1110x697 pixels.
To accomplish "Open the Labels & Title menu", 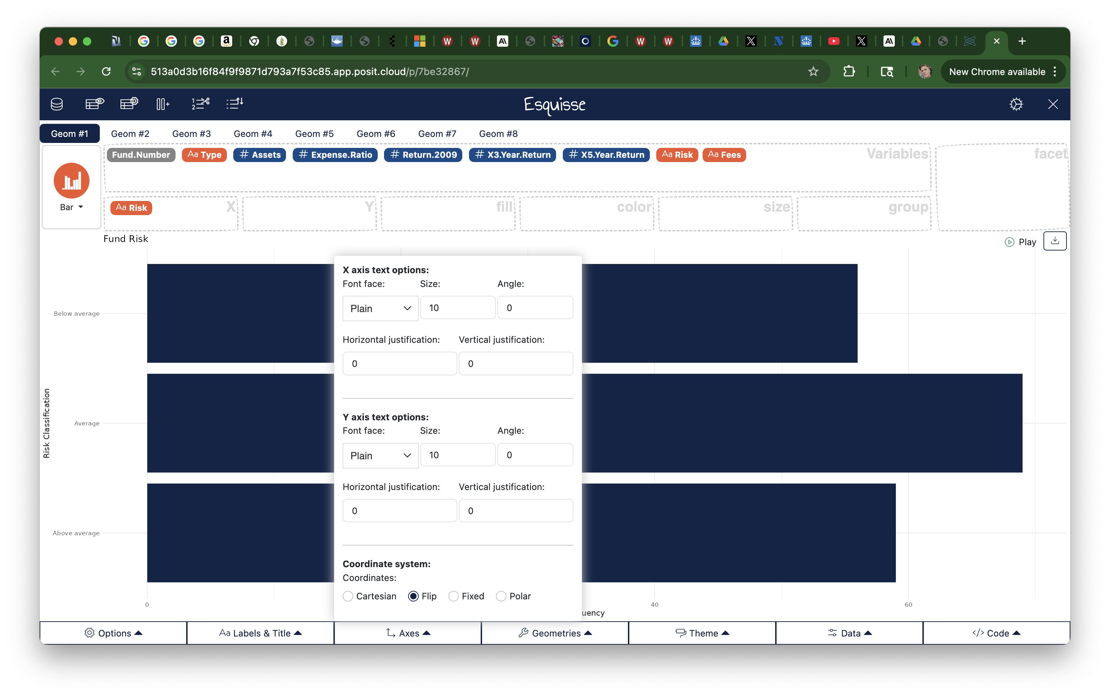I will tap(261, 633).
